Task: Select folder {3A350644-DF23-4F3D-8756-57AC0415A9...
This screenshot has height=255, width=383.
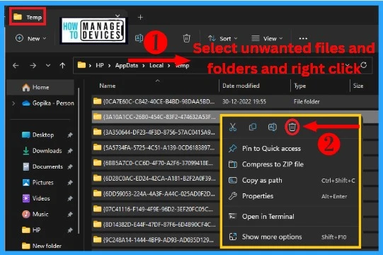Action: tap(156, 132)
